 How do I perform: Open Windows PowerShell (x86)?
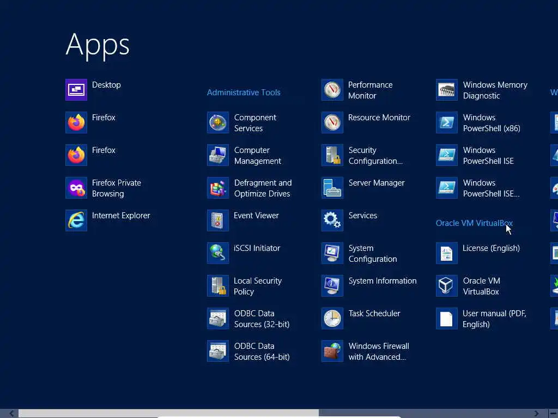coord(478,122)
